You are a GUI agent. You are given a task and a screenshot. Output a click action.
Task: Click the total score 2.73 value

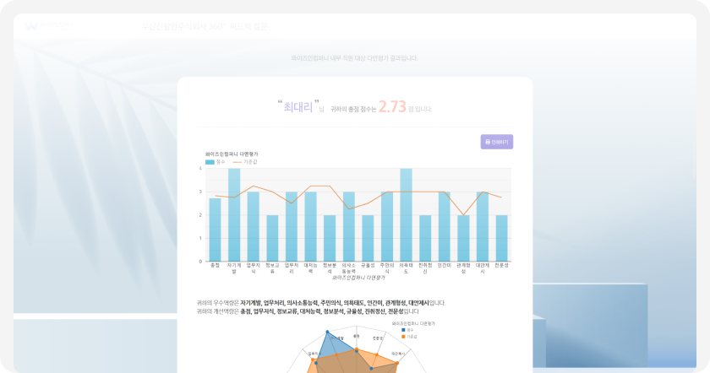392,106
